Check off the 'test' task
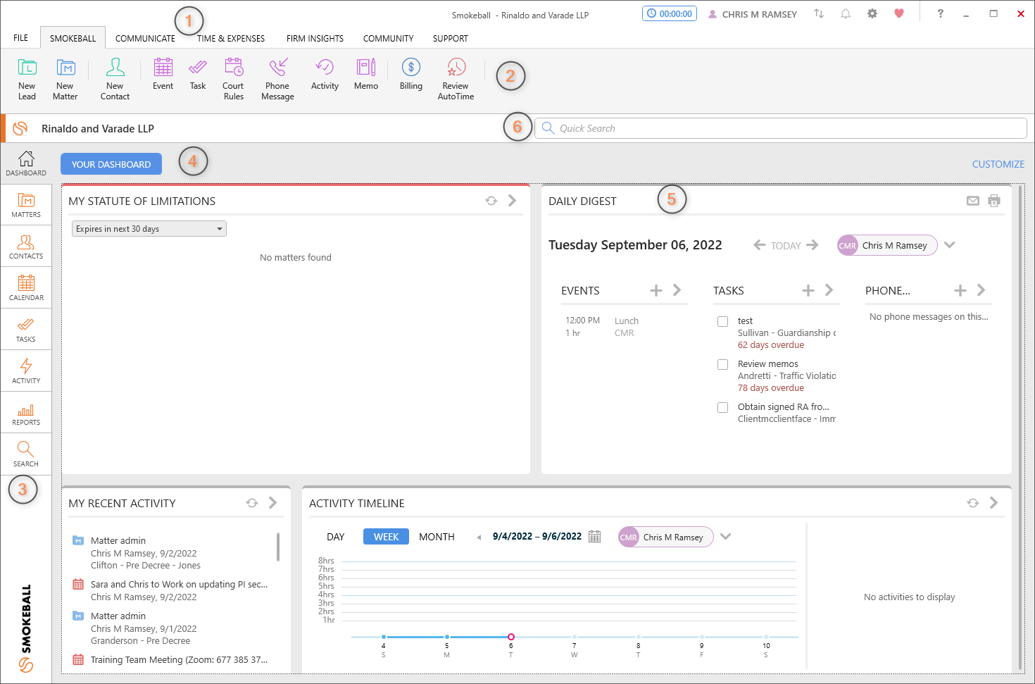The image size is (1035, 684). 722,321
